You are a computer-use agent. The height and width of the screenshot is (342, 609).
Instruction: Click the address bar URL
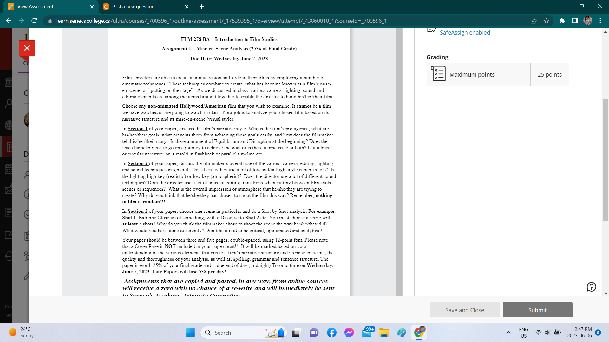(221, 21)
